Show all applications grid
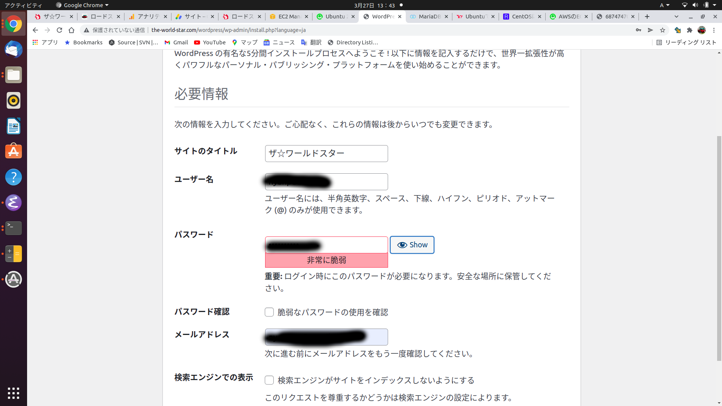 tap(14, 393)
